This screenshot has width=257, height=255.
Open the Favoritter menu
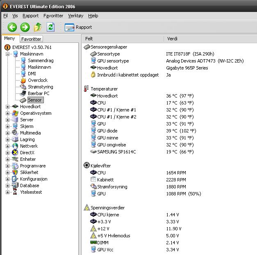pyautogui.click(x=53, y=16)
